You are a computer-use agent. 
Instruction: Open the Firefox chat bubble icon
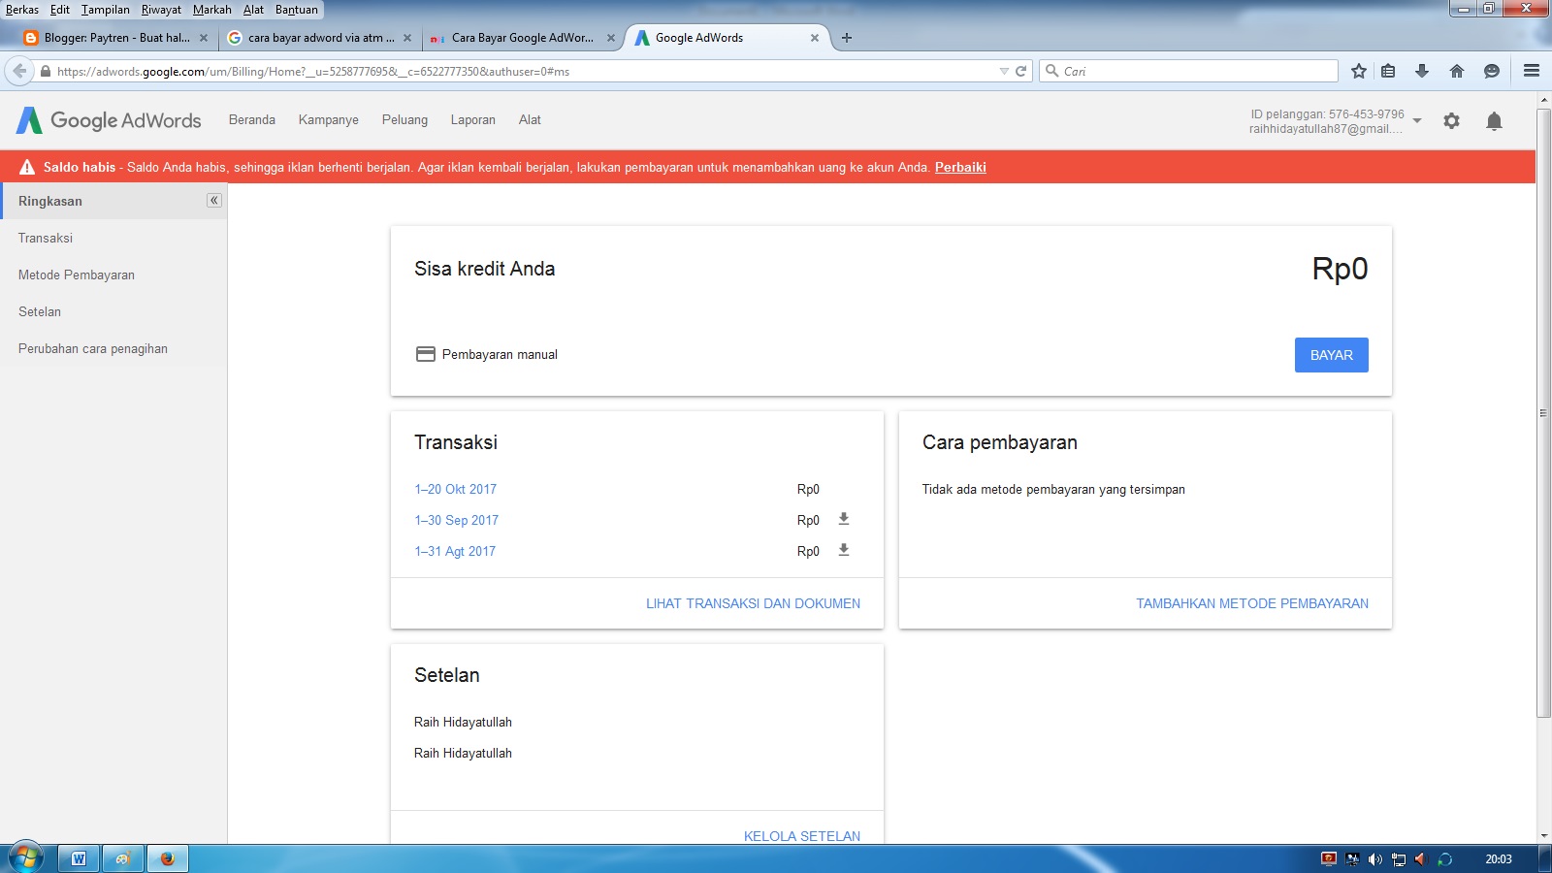tap(1492, 71)
